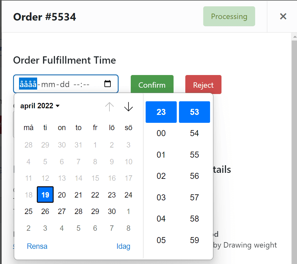The image size is (297, 264).
Task: Select minute 59 in the time list
Action: [x=195, y=240]
